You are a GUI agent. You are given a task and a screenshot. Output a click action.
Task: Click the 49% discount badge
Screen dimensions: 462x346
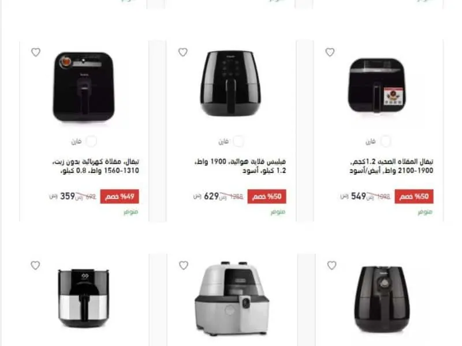(x=120, y=196)
